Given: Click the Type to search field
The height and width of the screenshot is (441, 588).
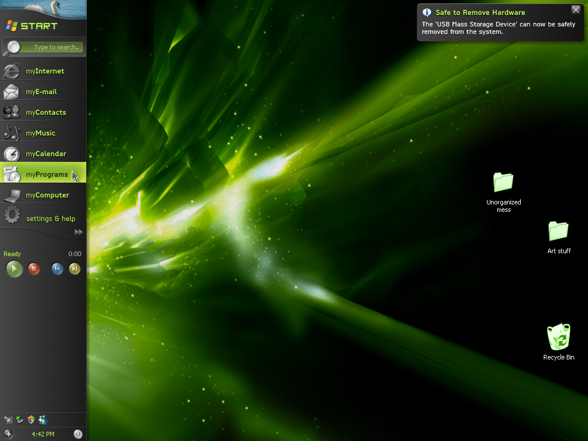Looking at the screenshot, I should tap(56, 47).
